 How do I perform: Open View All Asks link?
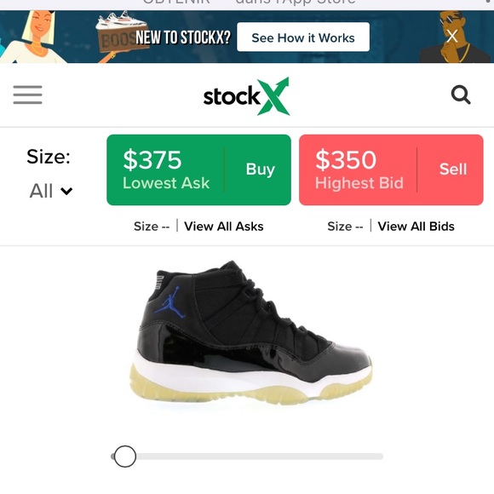coord(224,227)
